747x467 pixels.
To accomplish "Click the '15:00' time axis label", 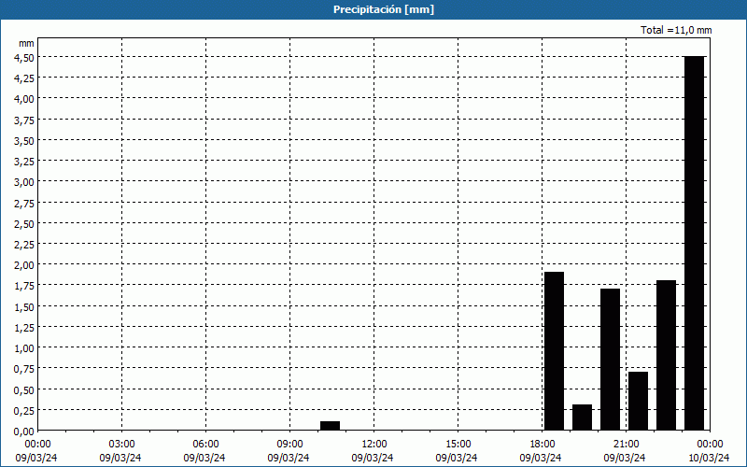I will tap(458, 445).
